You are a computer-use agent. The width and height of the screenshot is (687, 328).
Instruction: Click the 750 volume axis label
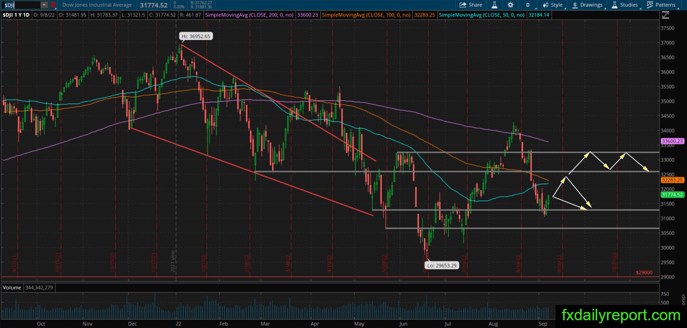click(665, 294)
